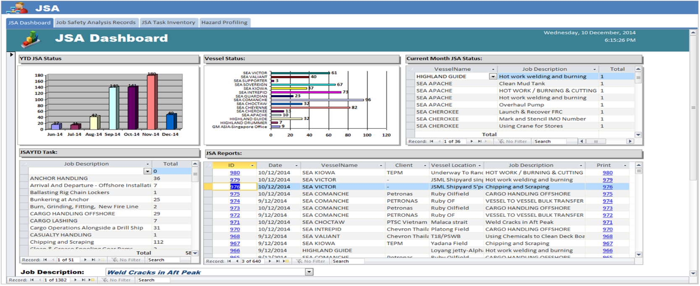Switch to Job Safety Analysis Records tab

tap(96, 23)
